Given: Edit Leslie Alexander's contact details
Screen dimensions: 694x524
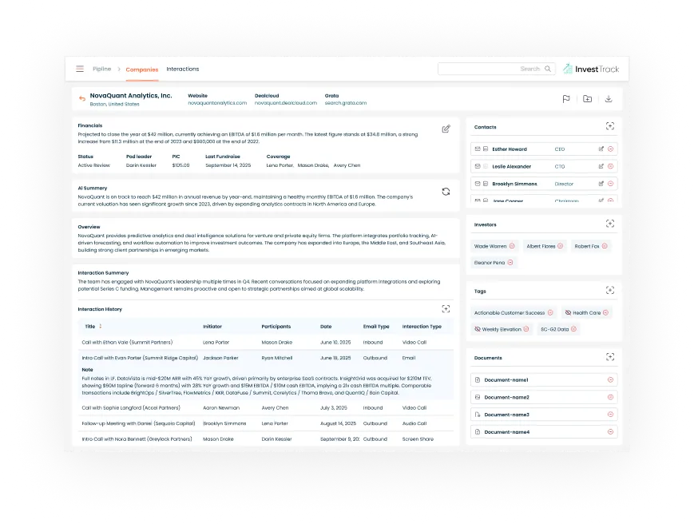Looking at the screenshot, I should click(601, 166).
